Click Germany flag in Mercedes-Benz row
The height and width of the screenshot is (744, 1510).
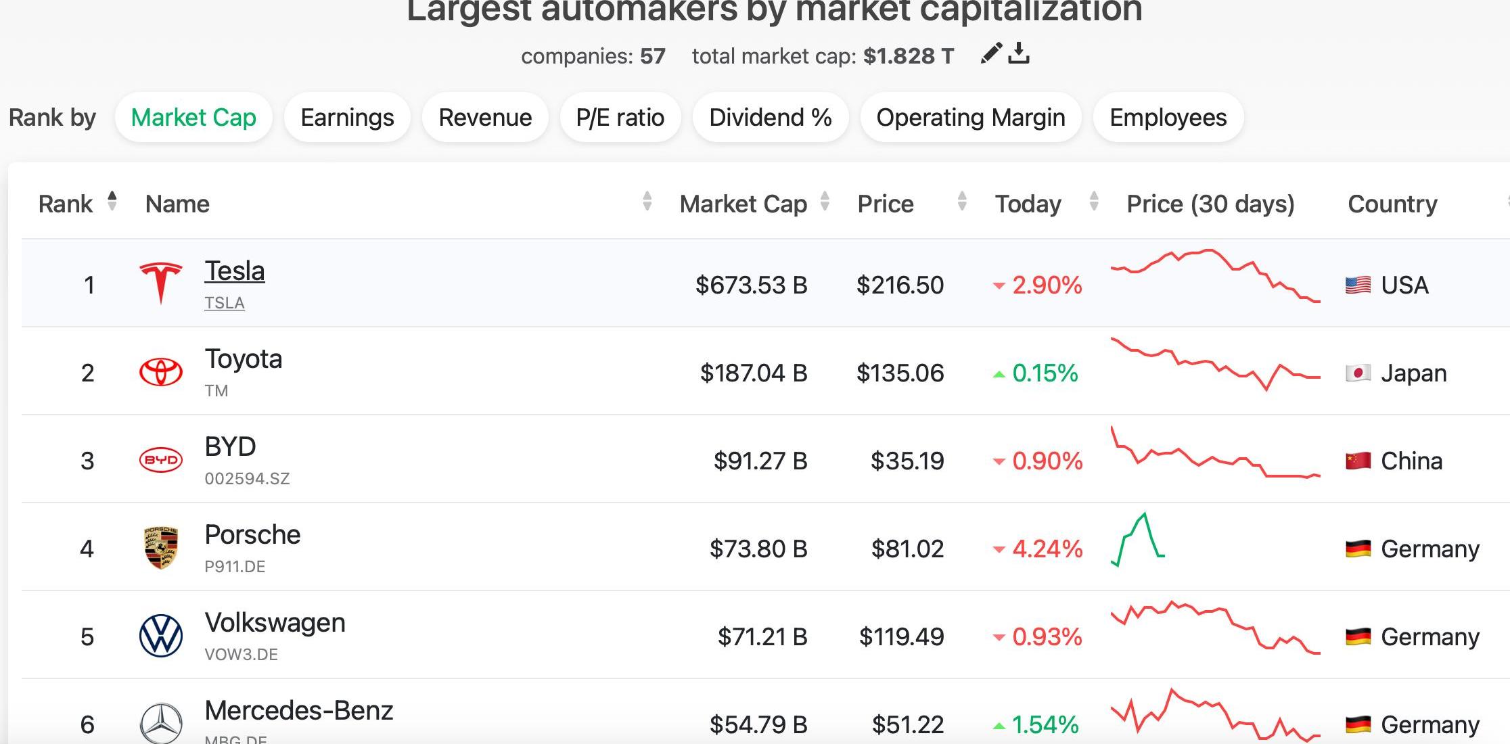[x=1358, y=724]
